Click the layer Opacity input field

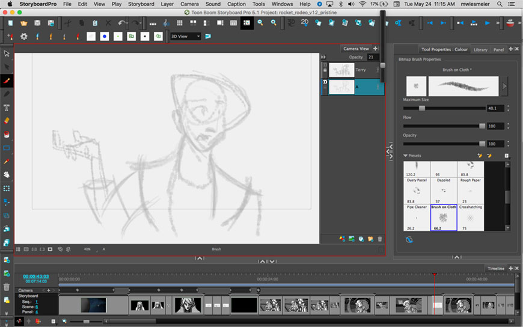click(x=373, y=57)
